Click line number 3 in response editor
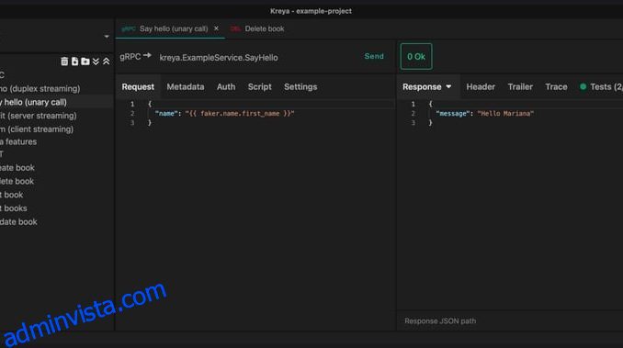Screen dimensions: 623x348 (413, 123)
